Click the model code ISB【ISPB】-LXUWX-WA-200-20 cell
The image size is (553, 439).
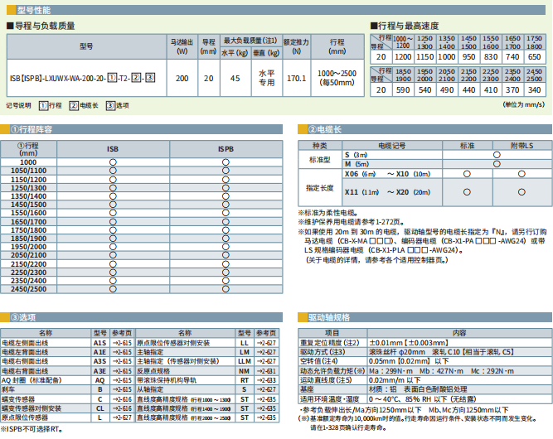coord(86,78)
